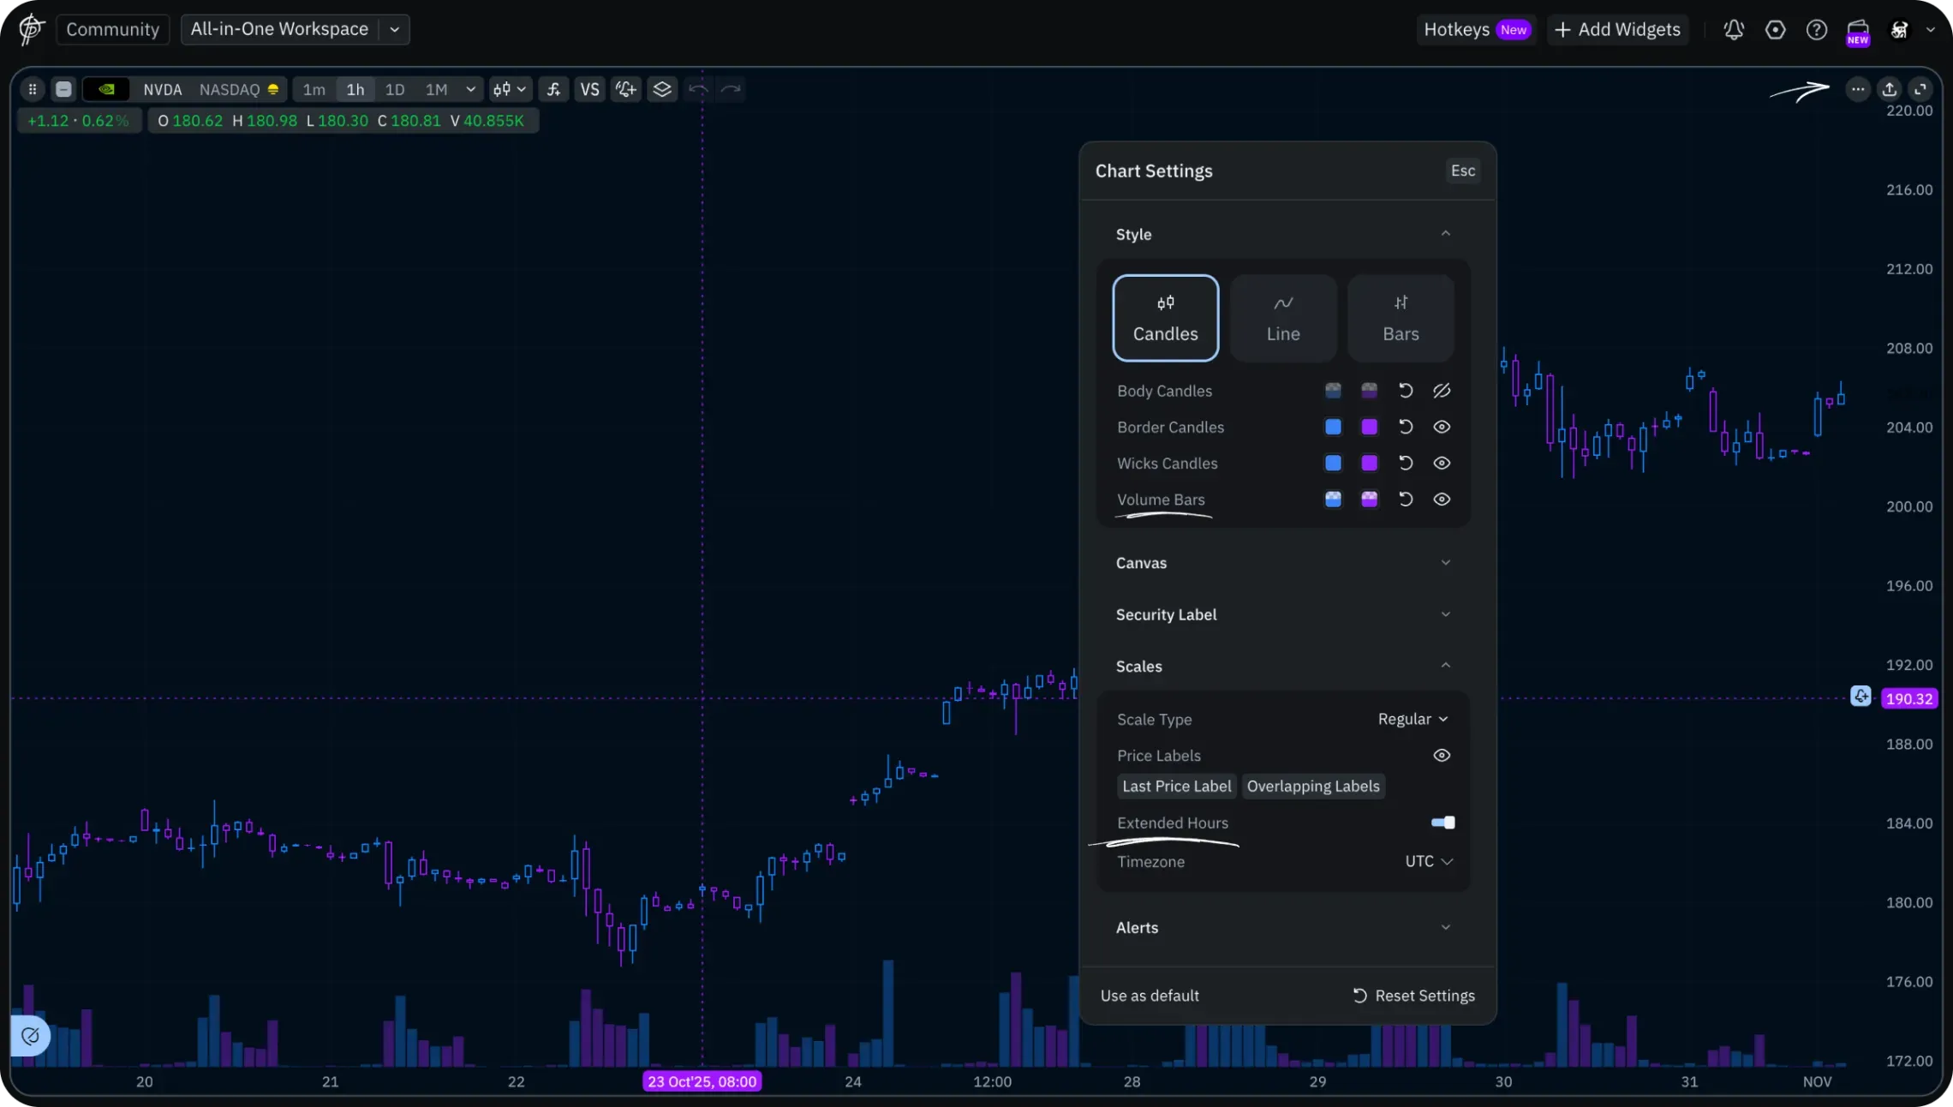Open notifications bell in top bar

tap(1734, 30)
